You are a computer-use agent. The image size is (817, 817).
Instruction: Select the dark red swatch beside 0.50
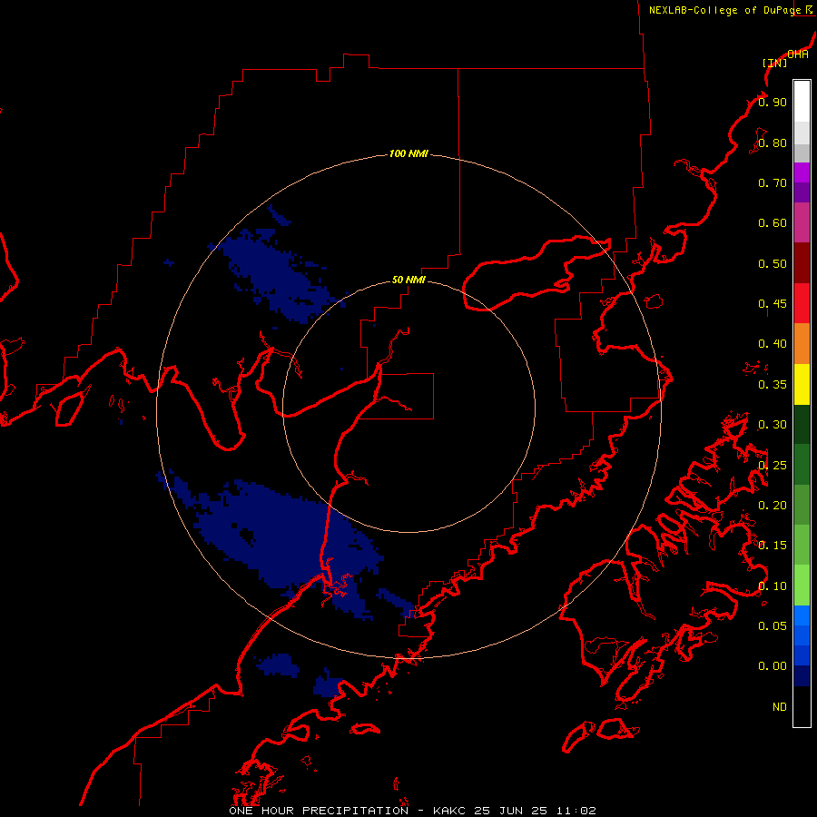802,263
